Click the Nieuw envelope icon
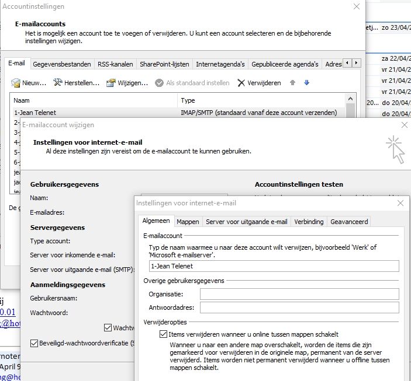The height and width of the screenshot is (381, 411). pyautogui.click(x=15, y=83)
